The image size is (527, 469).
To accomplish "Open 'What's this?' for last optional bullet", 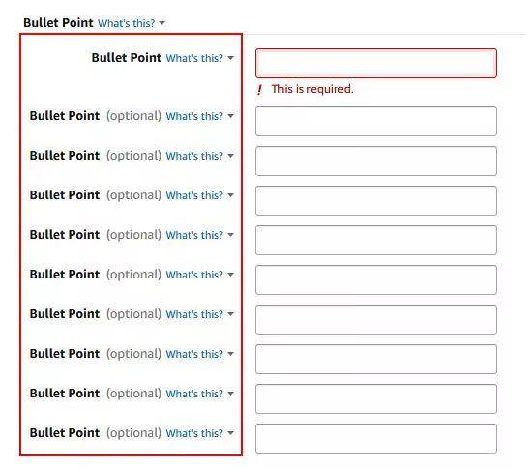I will 194,433.
